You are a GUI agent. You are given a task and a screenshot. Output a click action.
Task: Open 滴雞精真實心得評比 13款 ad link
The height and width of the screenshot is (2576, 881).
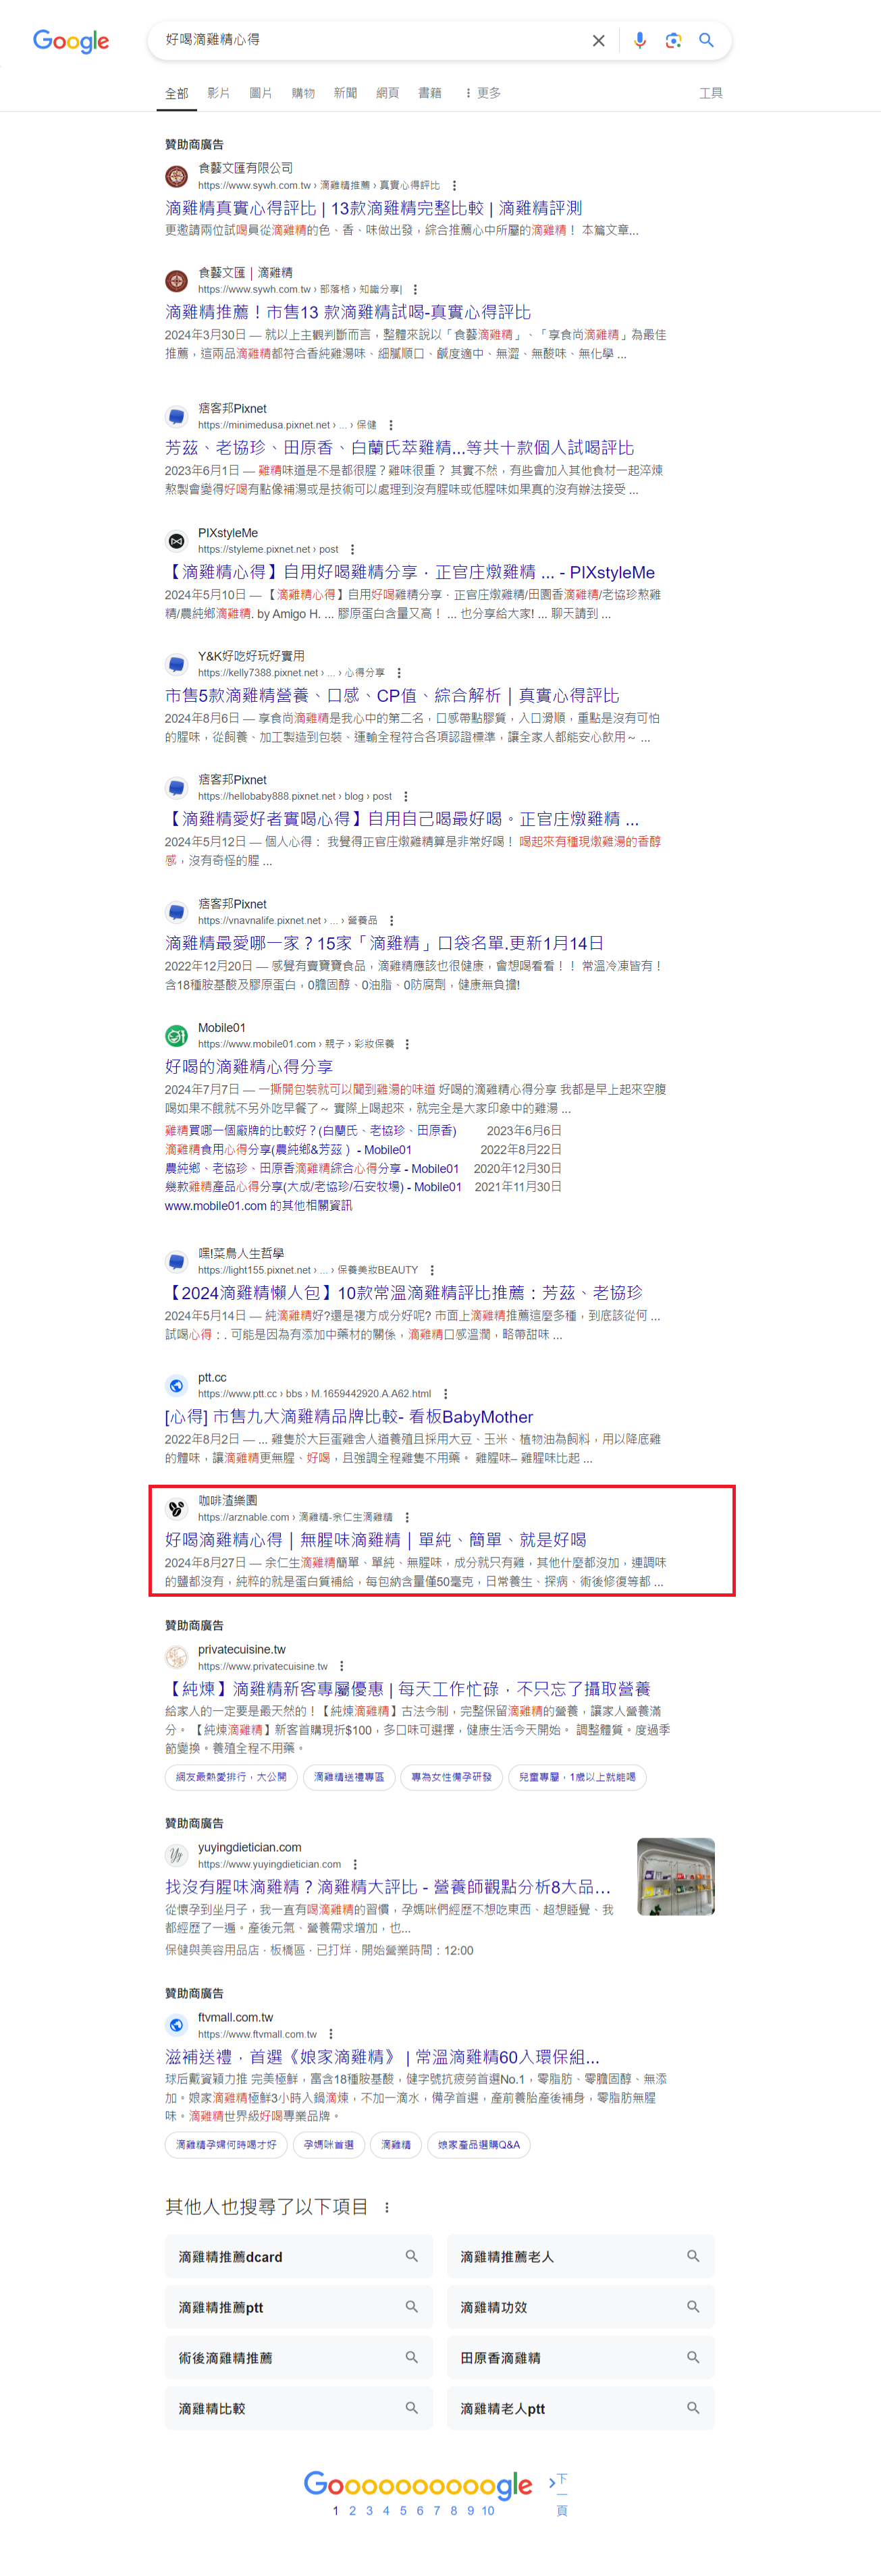pyautogui.click(x=373, y=208)
